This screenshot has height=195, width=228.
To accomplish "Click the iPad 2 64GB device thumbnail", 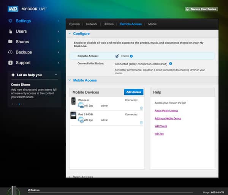I will pyautogui.click(x=73, y=115).
